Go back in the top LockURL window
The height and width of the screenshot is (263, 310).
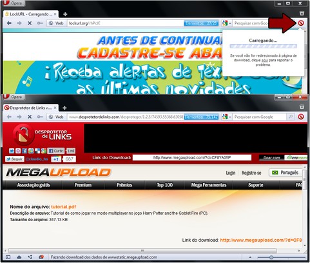pyautogui.click(x=9, y=23)
